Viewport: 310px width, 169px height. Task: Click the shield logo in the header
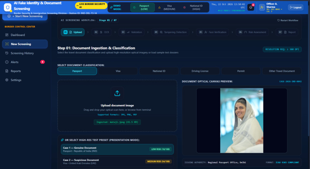click(x=8, y=7)
